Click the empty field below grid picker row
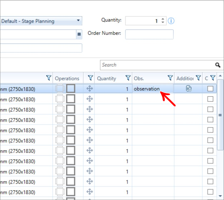The height and width of the screenshot is (200, 224). [41, 48]
